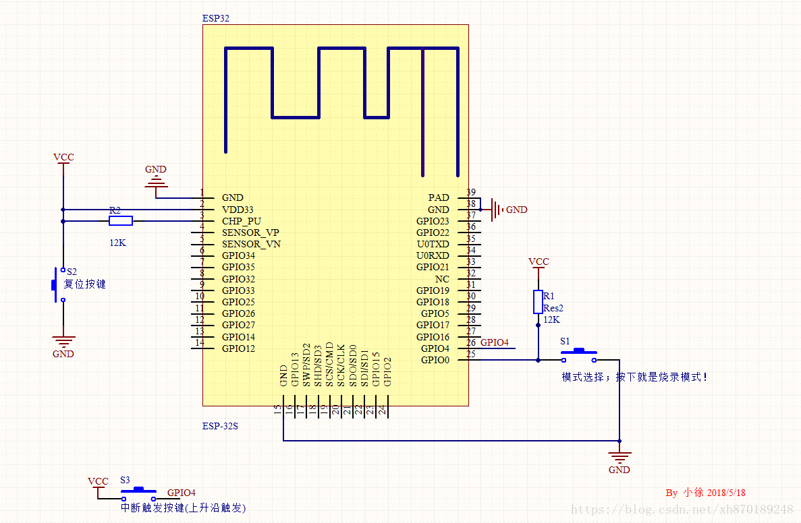
Task: Click the GPIO18 pin label
Action: coord(433,302)
